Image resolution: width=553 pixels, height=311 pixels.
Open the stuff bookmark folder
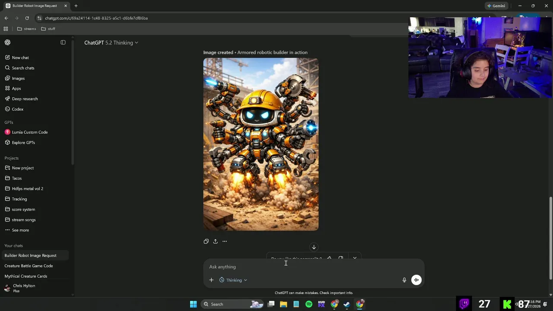[x=48, y=29]
